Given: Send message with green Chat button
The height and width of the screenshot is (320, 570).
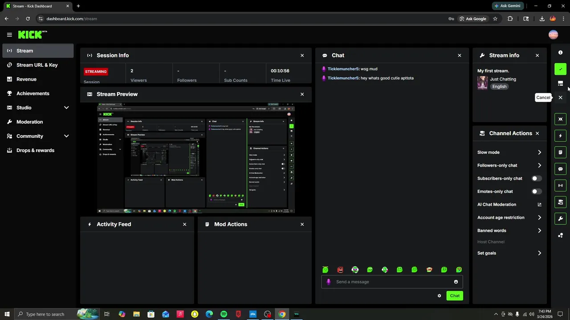Looking at the screenshot, I should point(455,296).
